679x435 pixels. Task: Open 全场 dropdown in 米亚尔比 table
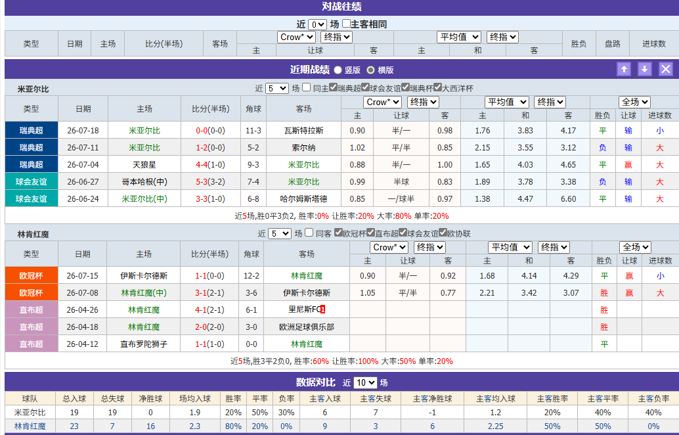634,103
